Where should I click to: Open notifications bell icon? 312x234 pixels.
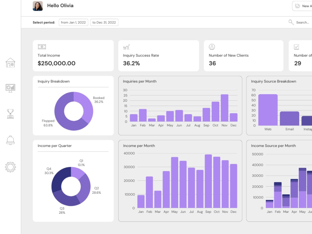(10, 140)
